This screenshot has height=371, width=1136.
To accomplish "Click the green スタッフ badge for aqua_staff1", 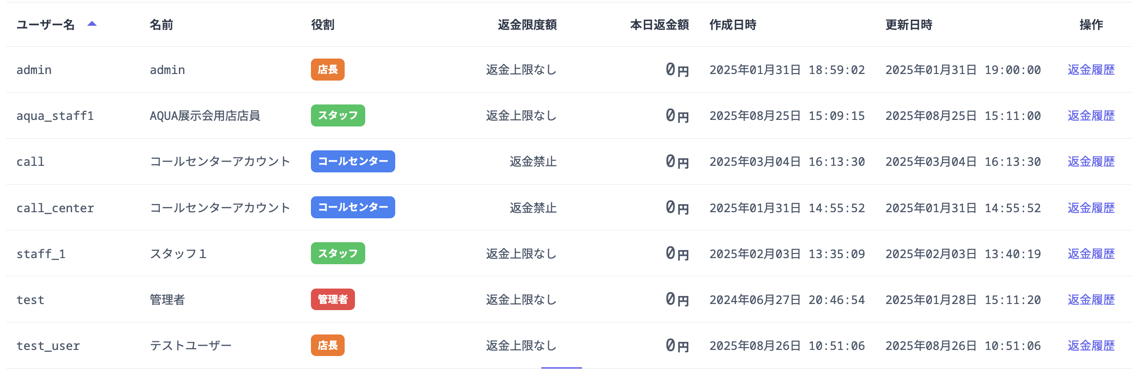I will (x=338, y=116).
